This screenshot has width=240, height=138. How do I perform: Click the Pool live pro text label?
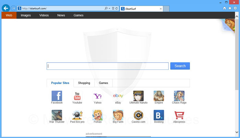(x=77, y=122)
